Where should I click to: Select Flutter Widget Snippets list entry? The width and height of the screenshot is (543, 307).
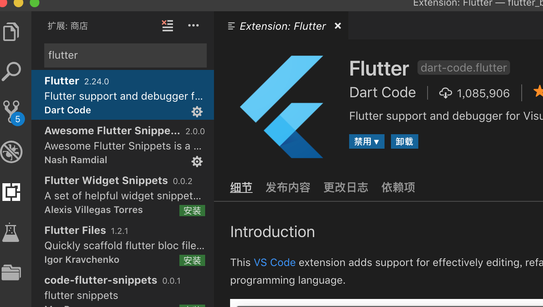pyautogui.click(x=123, y=194)
